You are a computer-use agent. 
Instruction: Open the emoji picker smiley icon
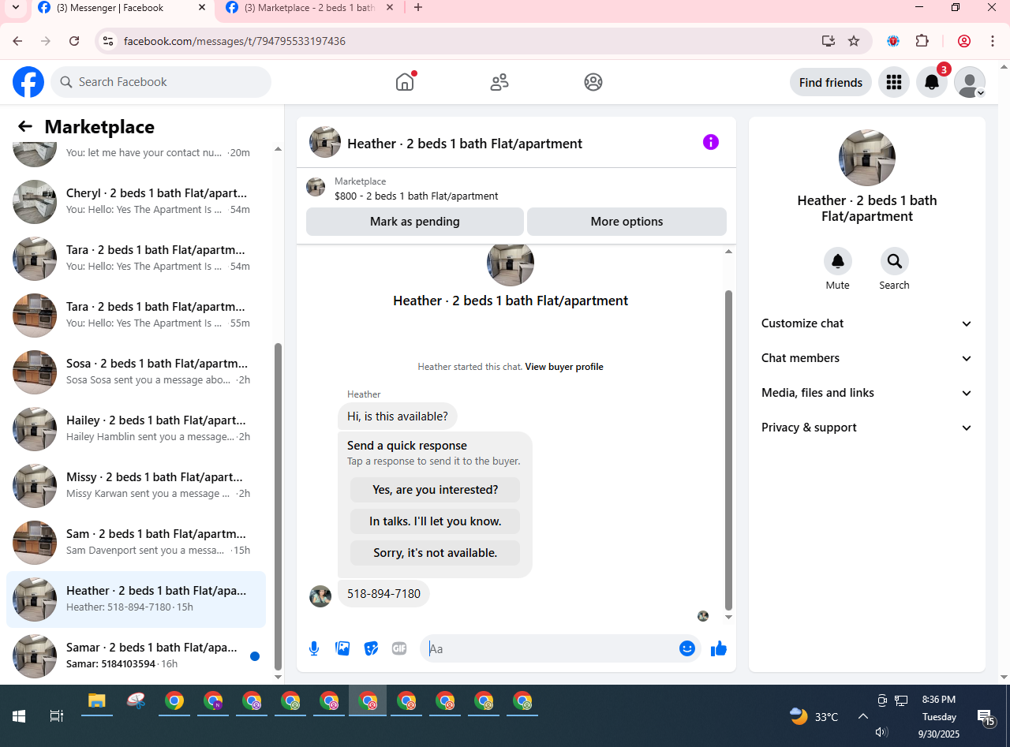tap(687, 648)
